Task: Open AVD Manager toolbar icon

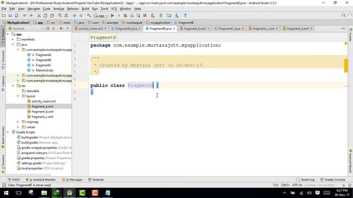Action: [153, 15]
